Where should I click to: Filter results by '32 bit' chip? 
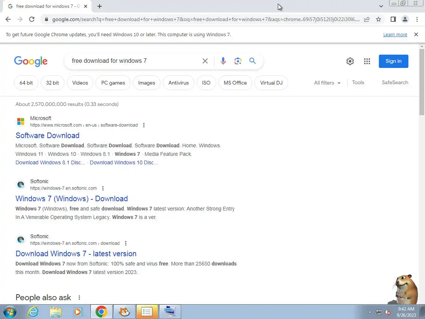52,83
